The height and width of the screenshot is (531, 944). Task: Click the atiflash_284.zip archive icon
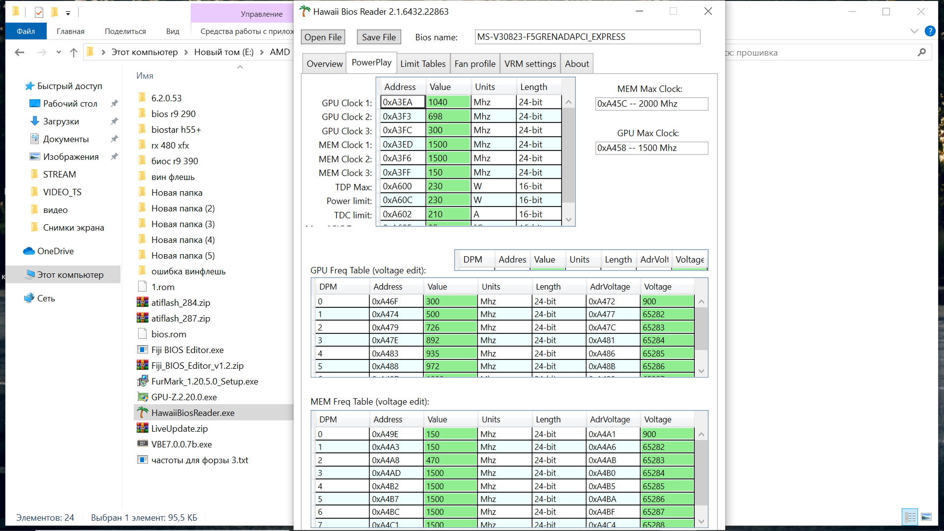(x=143, y=302)
